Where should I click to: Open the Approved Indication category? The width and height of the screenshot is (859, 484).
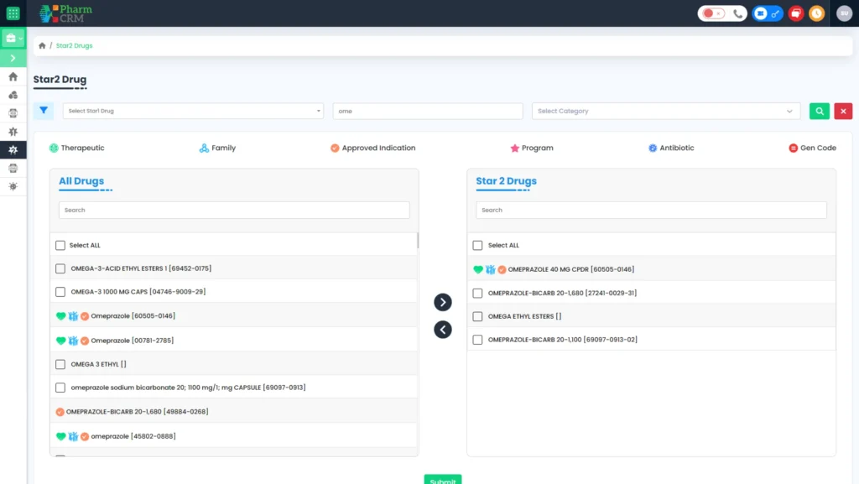click(336, 148)
